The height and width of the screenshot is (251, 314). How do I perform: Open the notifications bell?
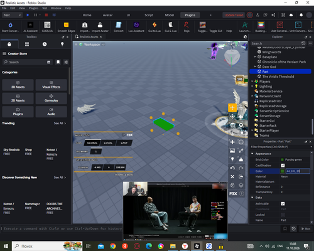point(301,15)
